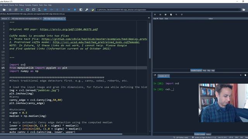Viewport: 248px width, 139px height.
Task: Switch to the Plots pane tab
Action: click(x=205, y=70)
